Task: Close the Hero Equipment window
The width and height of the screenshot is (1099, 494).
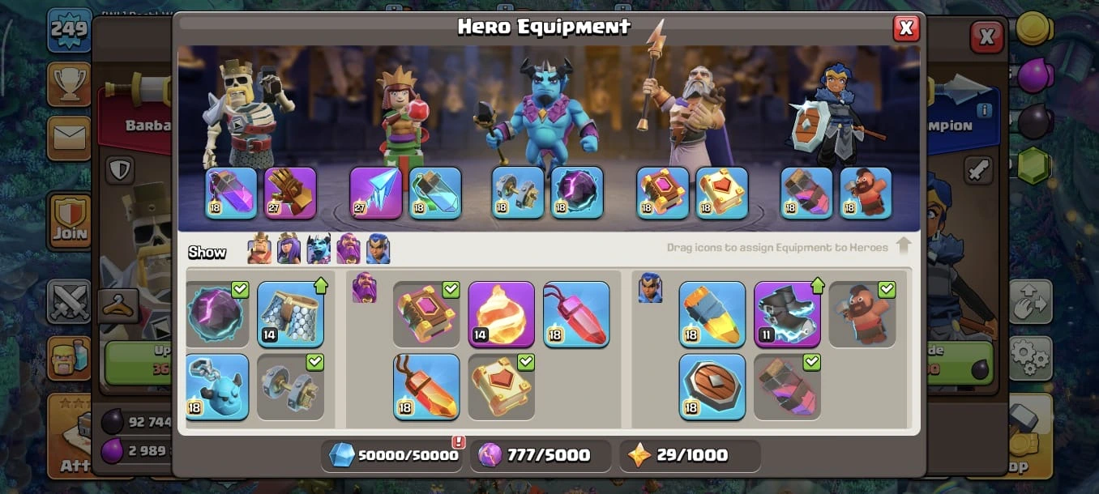Action: pos(906,28)
